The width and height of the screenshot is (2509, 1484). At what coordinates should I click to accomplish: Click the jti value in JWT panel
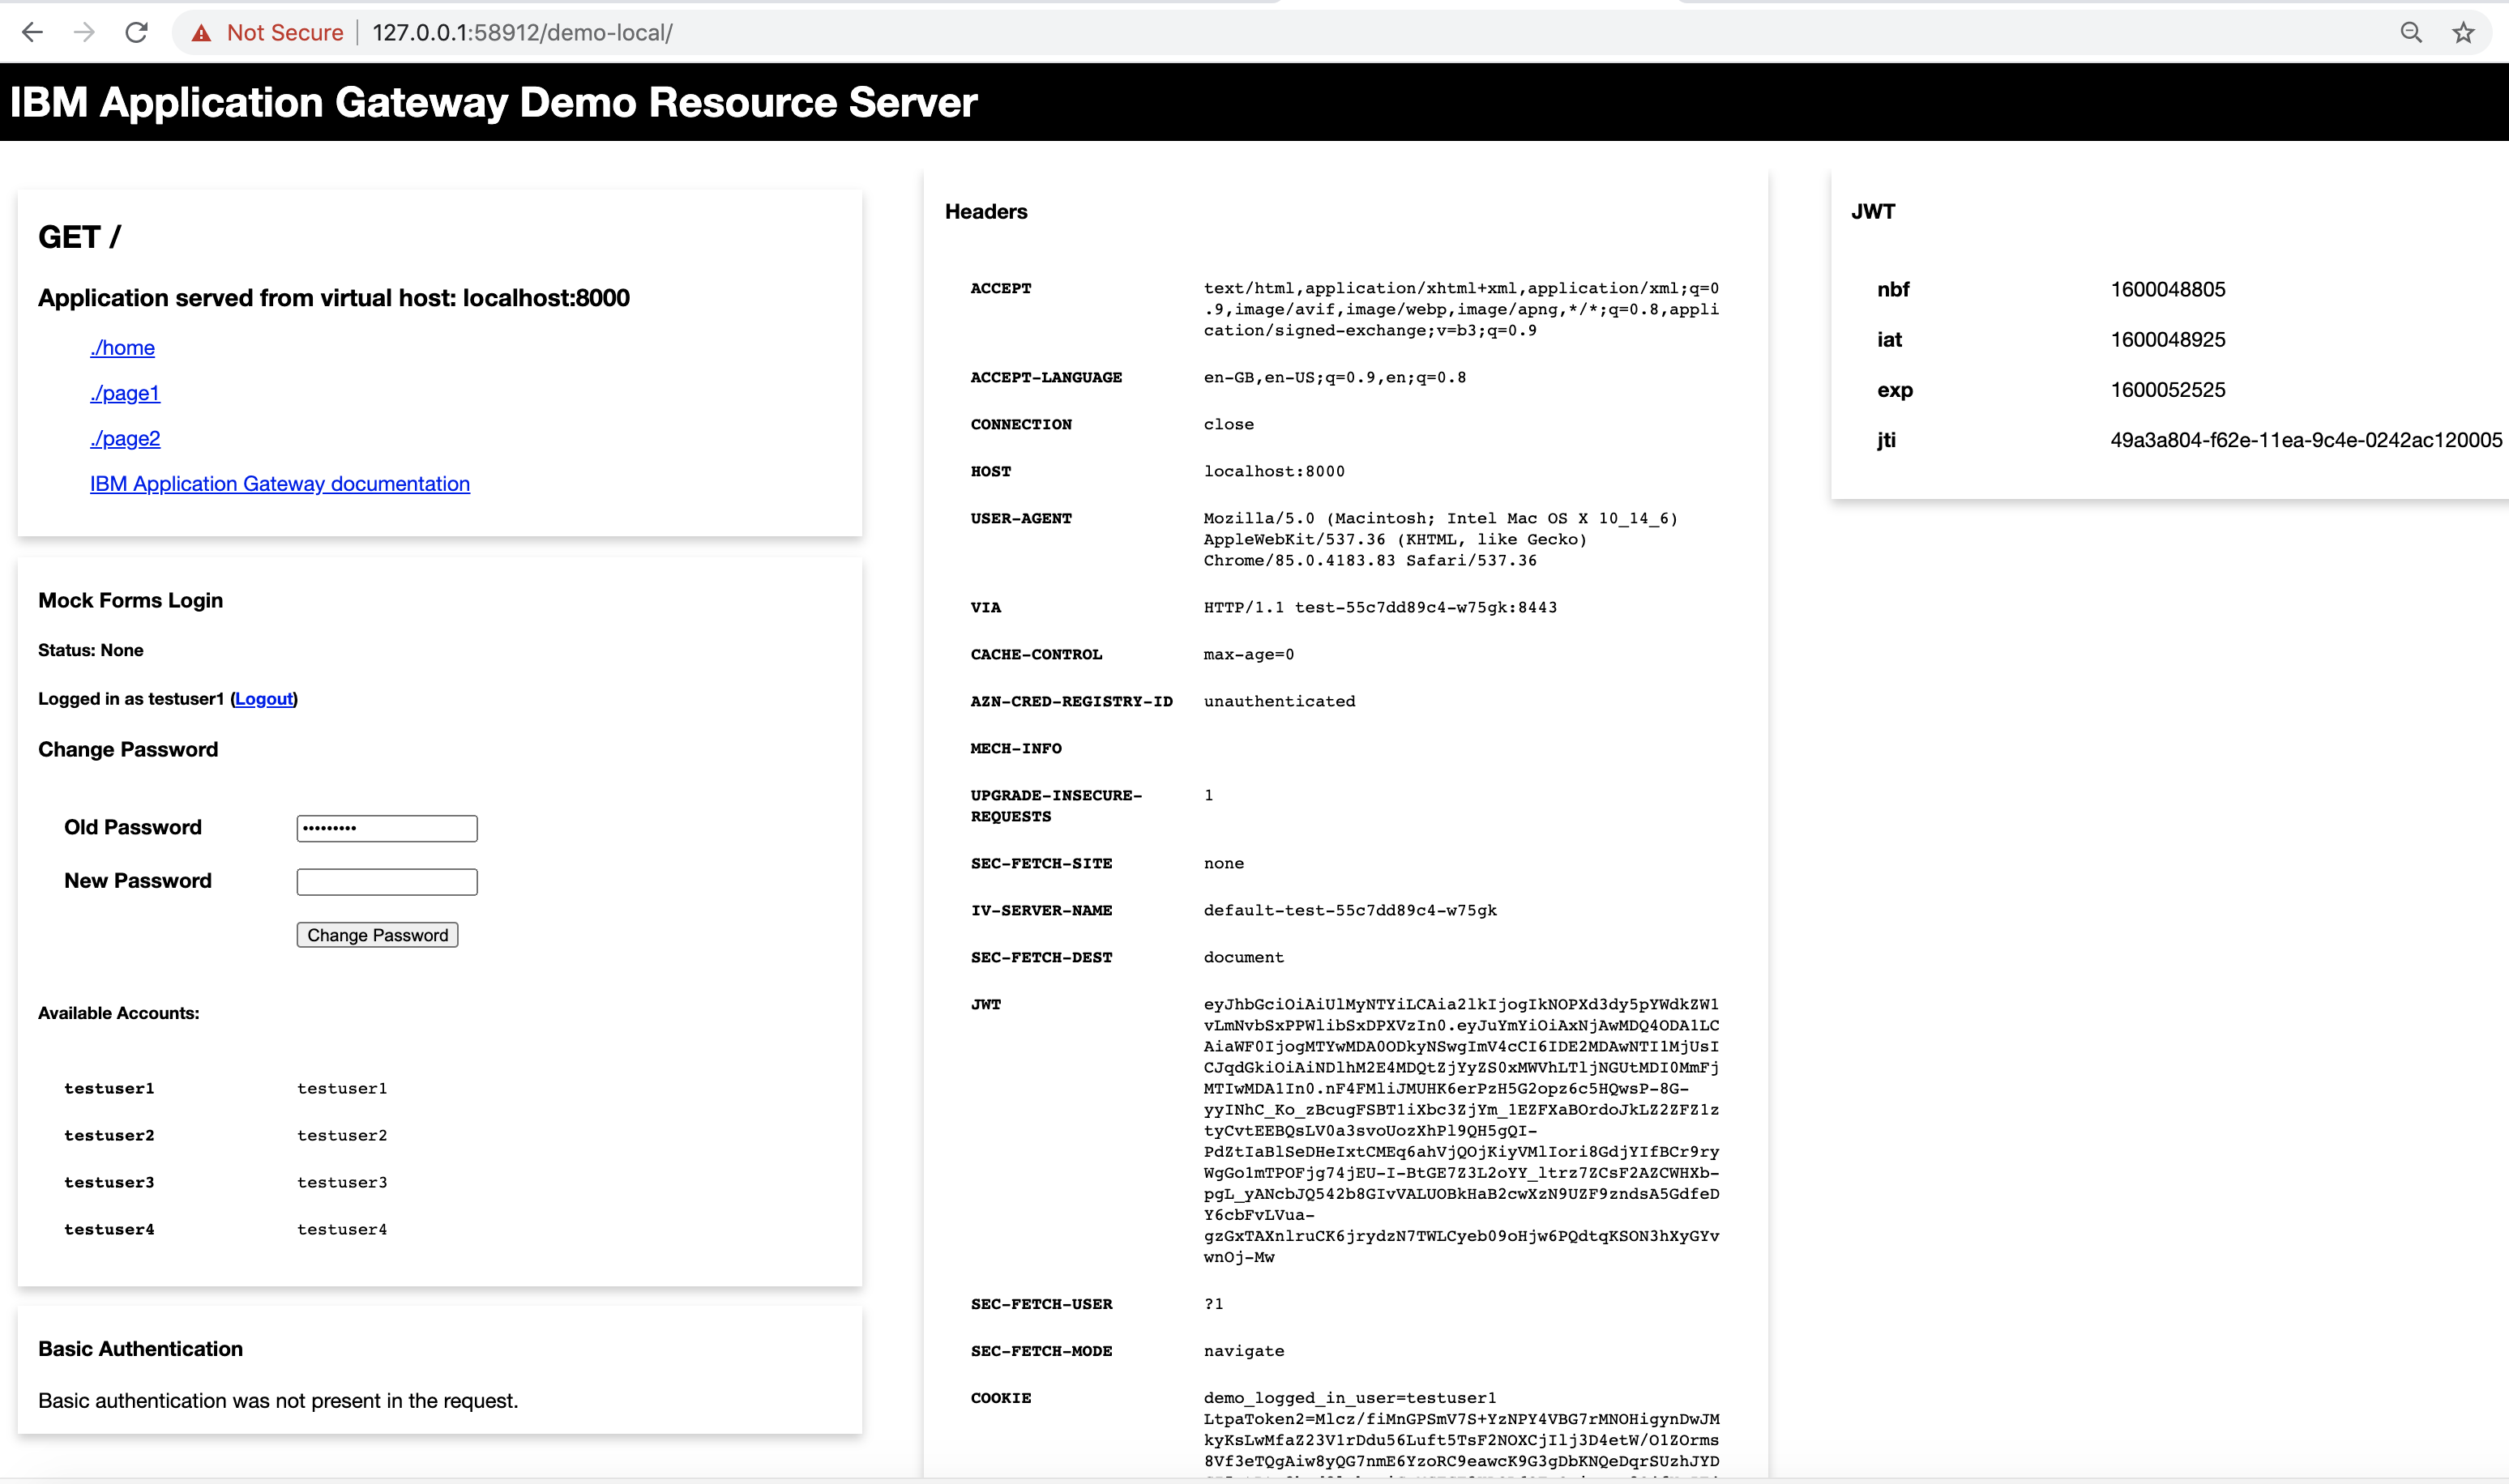pyautogui.click(x=2306, y=440)
